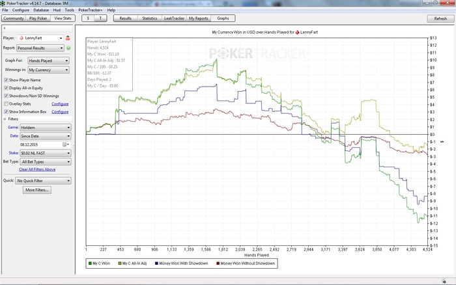Toggle Show Player Name checkbox
456x285 pixels.
(x=6, y=80)
